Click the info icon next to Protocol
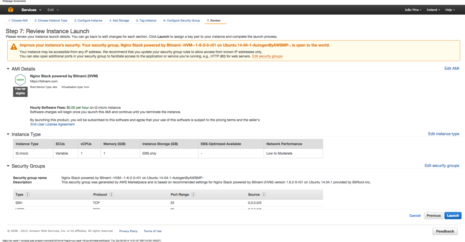This screenshot has width=465, height=242. [x=111, y=194]
